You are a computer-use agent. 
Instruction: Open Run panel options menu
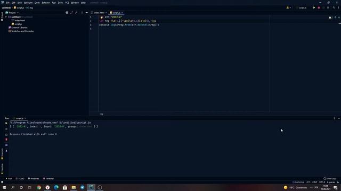click(x=334, y=118)
